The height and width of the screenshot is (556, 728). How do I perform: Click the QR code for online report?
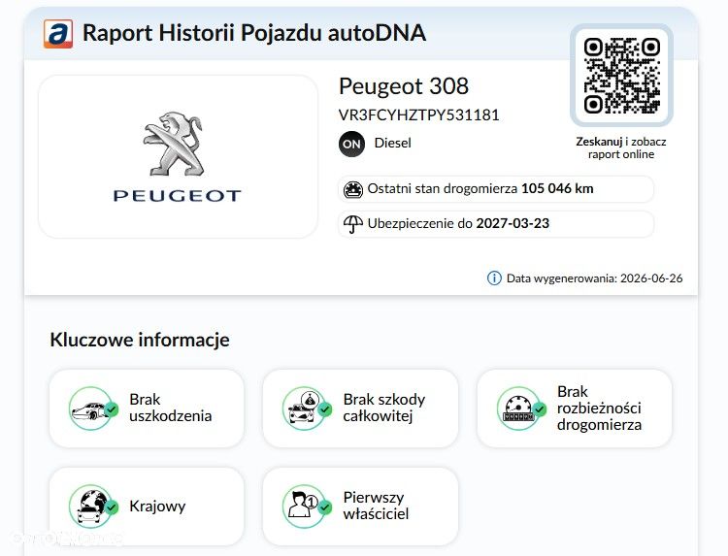[621, 76]
